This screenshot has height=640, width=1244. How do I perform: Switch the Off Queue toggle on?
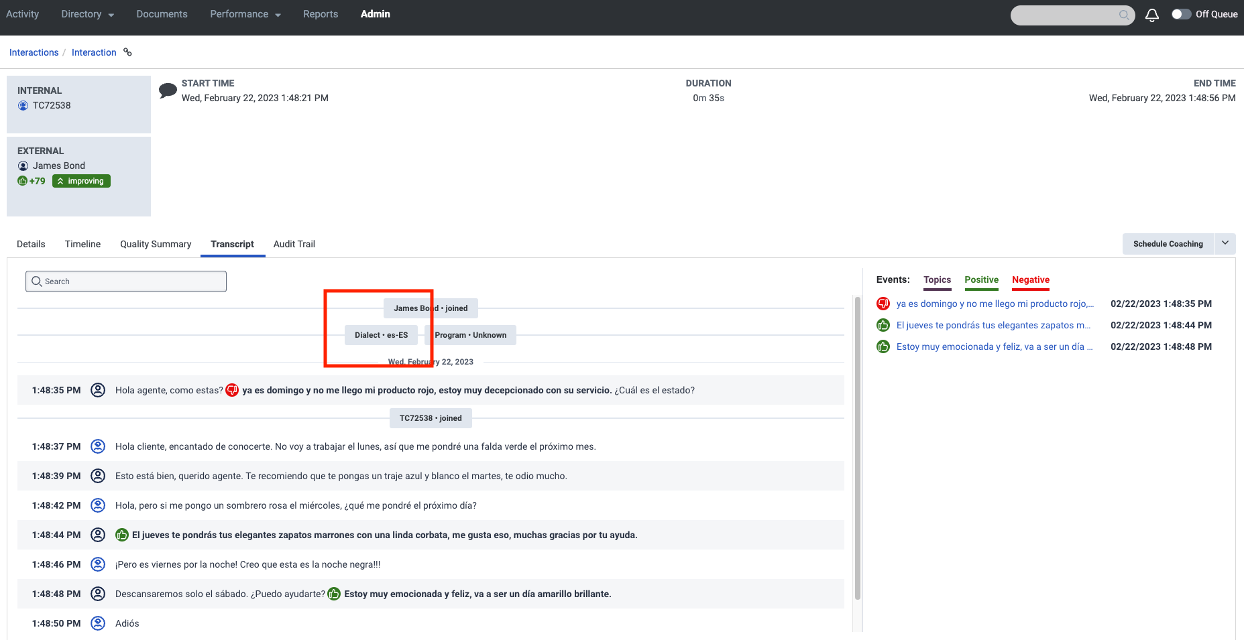(x=1181, y=13)
